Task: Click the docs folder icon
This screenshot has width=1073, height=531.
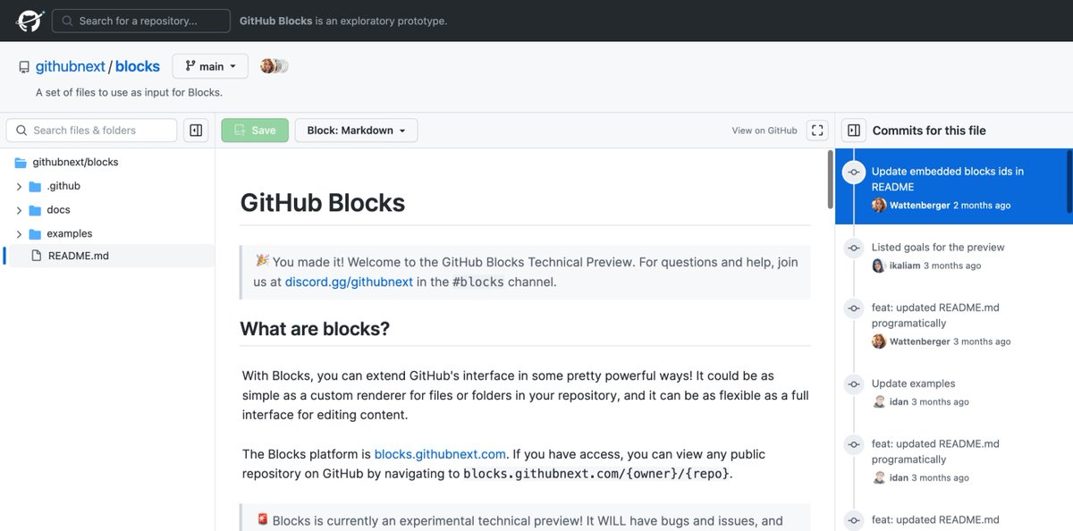Action: coord(35,210)
